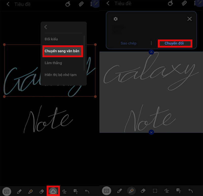Tap down chevron handle below selection

coord(151,132)
